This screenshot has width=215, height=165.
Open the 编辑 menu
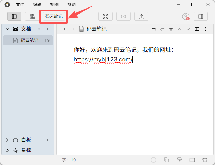coord(37,5)
